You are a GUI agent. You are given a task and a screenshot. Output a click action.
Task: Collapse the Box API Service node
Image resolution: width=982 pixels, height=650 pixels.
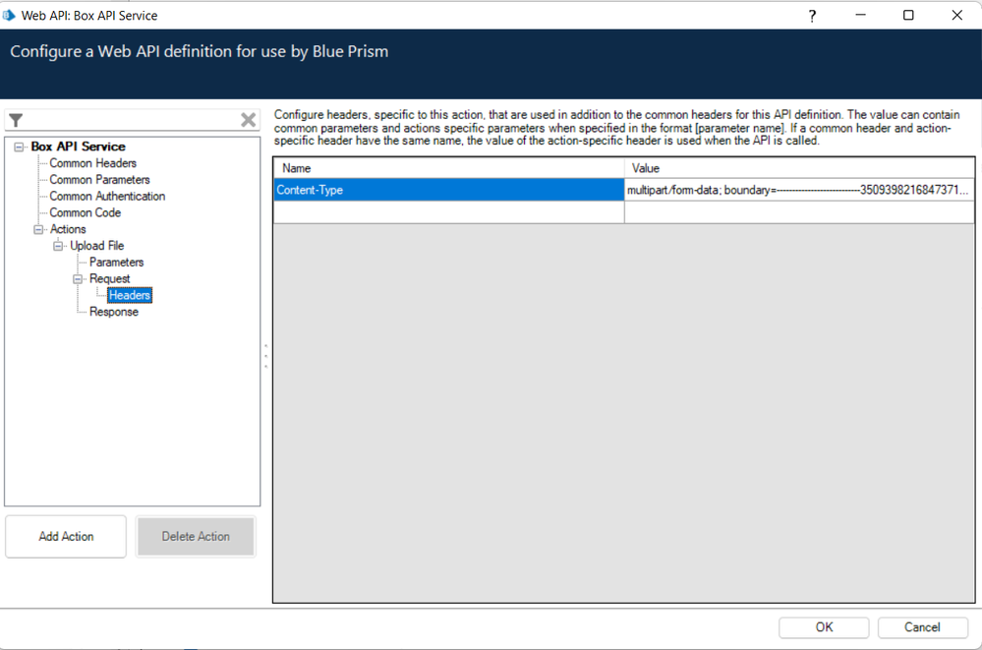coord(20,147)
